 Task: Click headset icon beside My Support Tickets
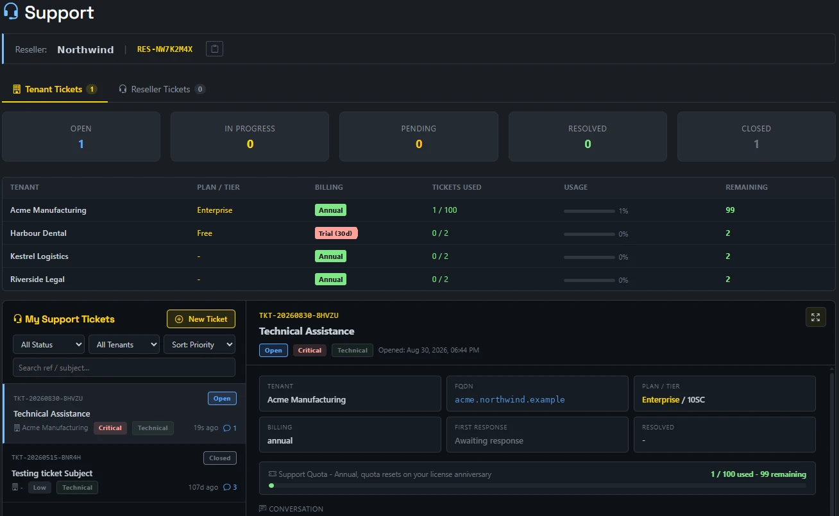(18, 319)
